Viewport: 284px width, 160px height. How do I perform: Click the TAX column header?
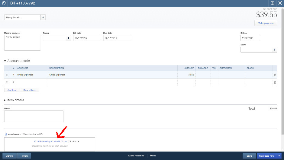(x=214, y=68)
